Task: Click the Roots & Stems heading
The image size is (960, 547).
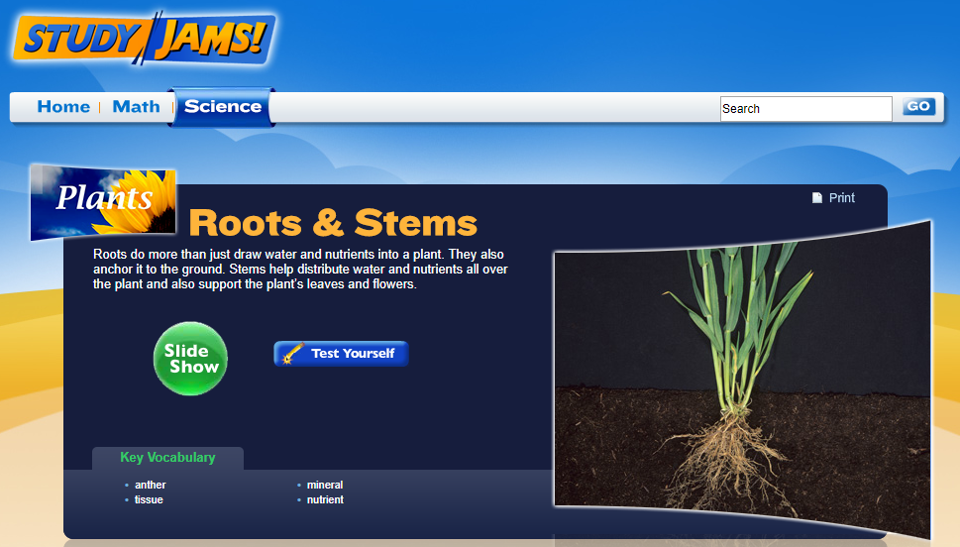Action: [333, 222]
